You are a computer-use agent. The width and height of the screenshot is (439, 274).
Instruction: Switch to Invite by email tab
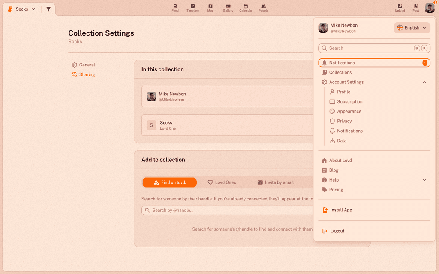[x=276, y=182]
